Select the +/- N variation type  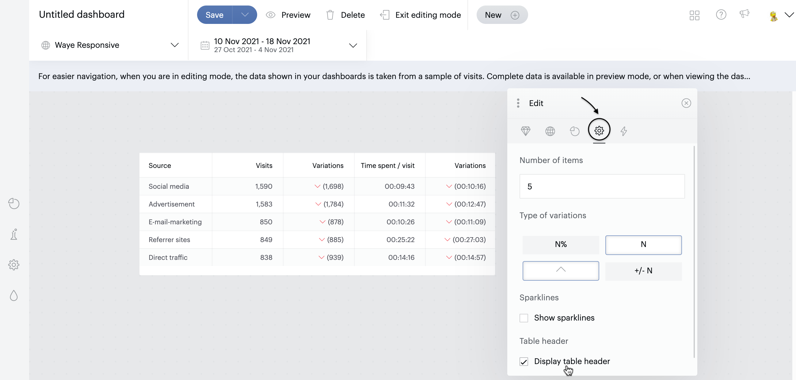tap(643, 271)
